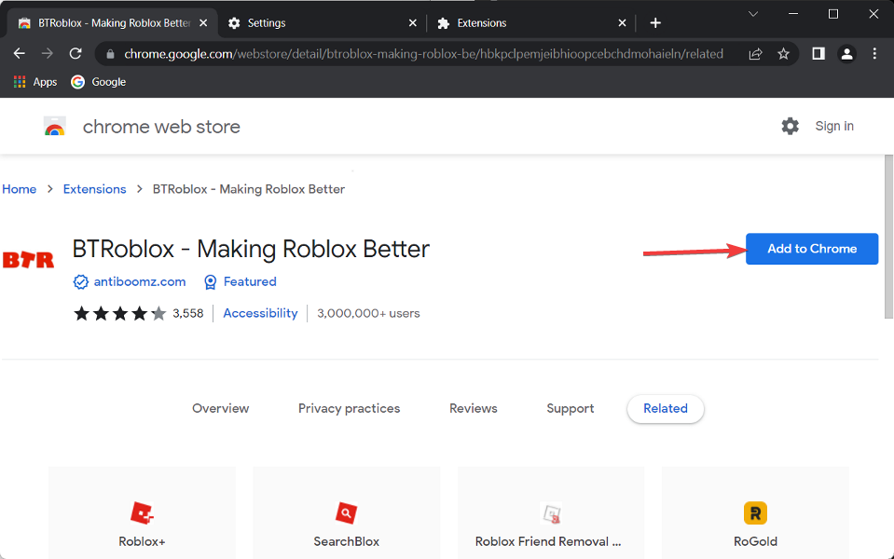Click the BTRoblox - Making Roblox Better heading

251,249
